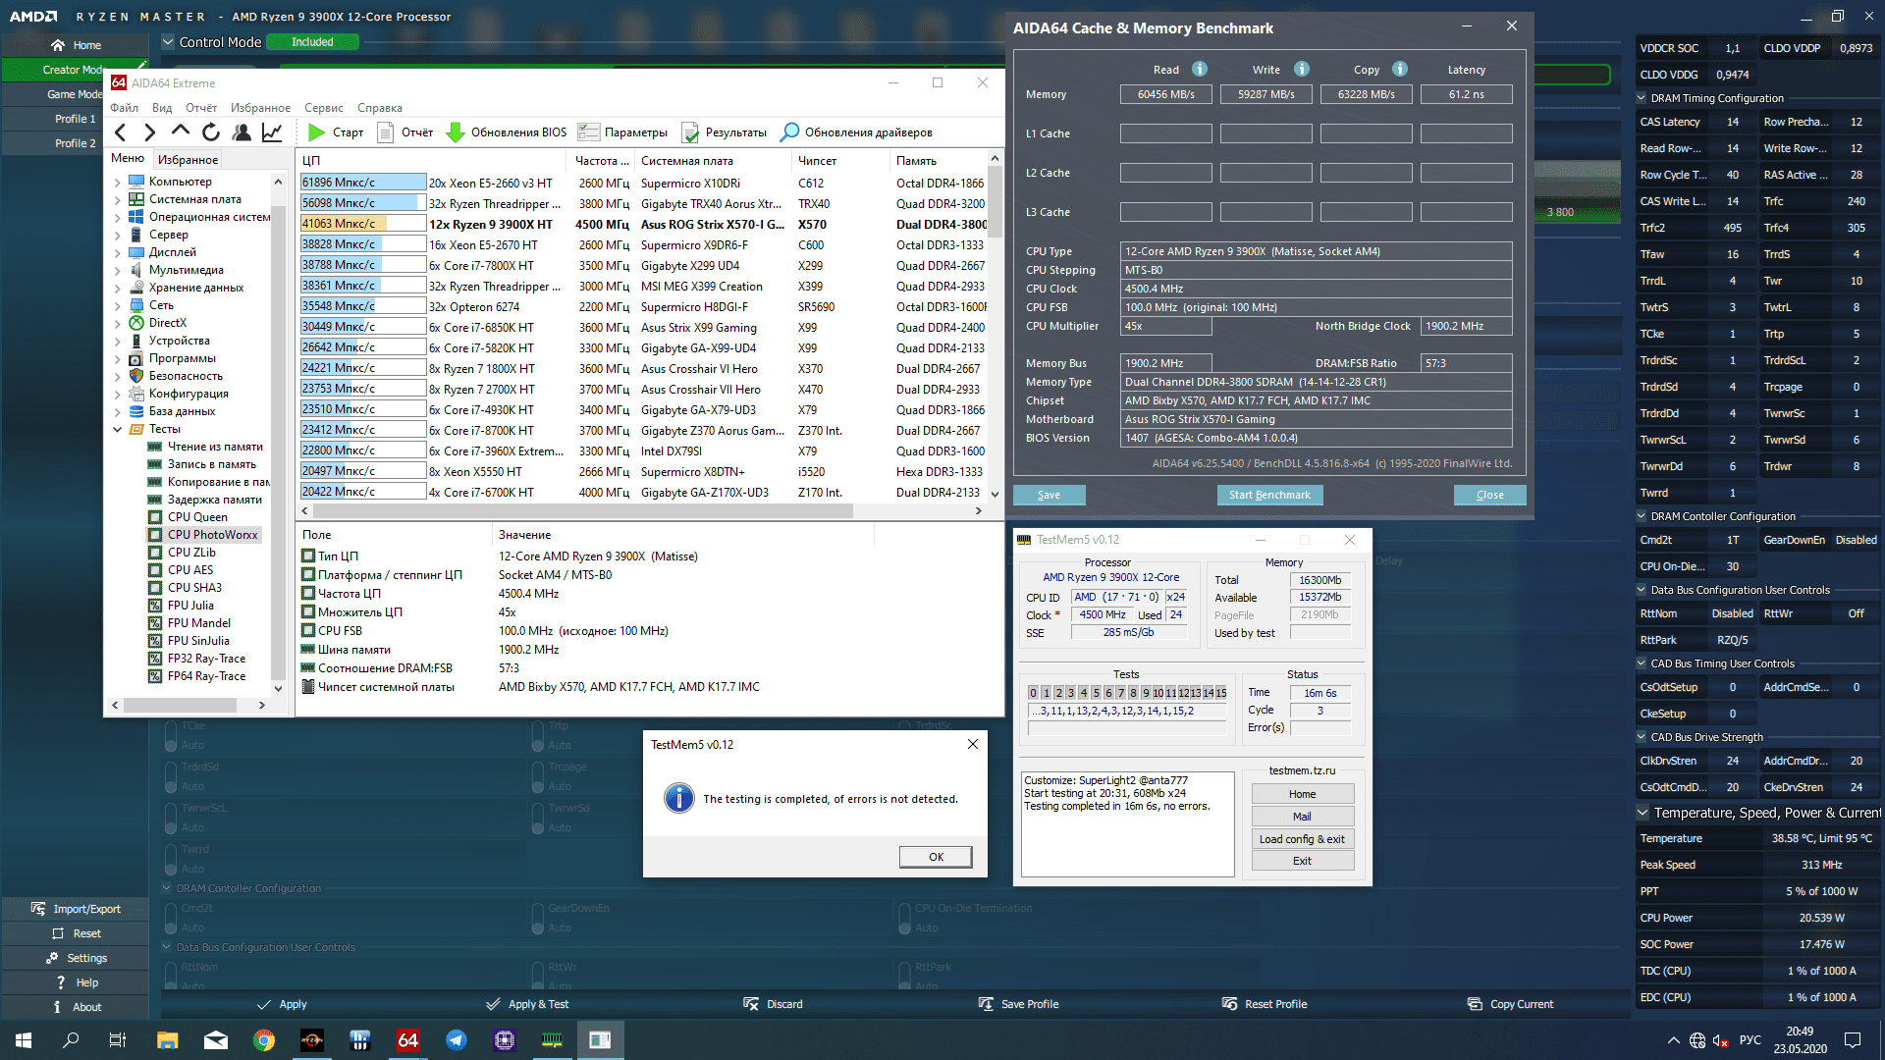The height and width of the screenshot is (1060, 1885).
Task: Open Task View on taskbar
Action: pyautogui.click(x=118, y=1040)
